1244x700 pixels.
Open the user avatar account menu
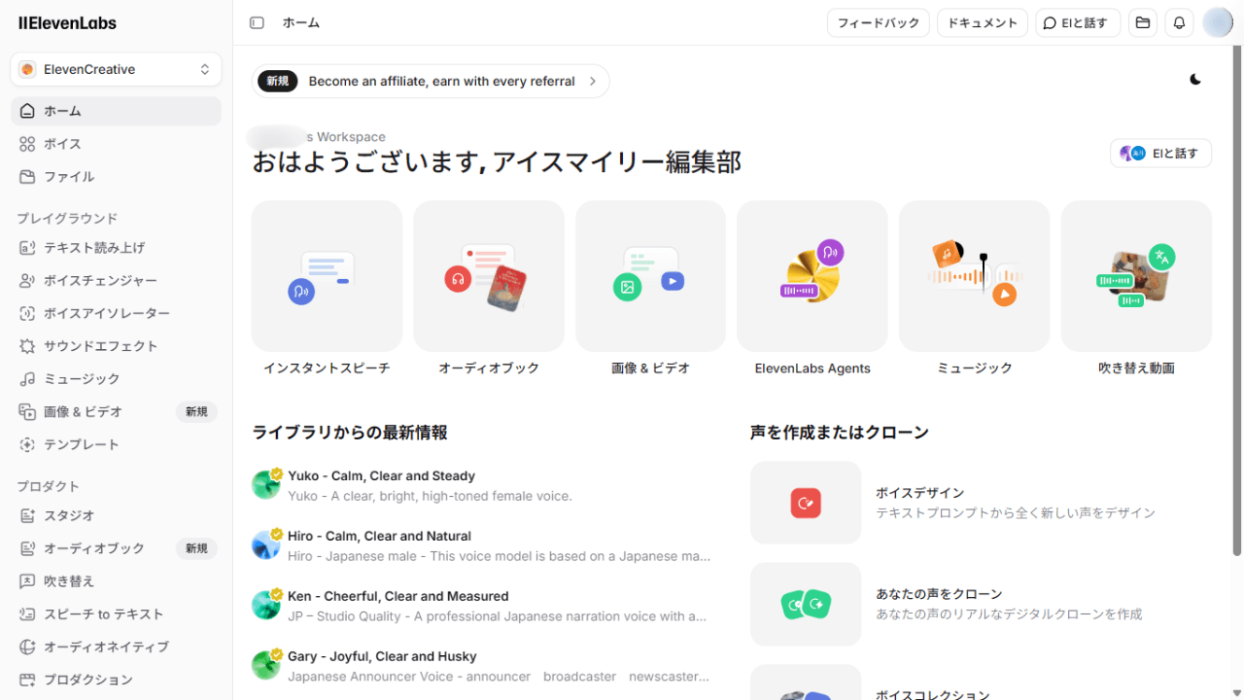coord(1217,22)
